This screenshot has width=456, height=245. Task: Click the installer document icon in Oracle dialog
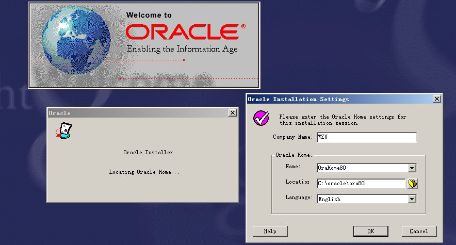tap(64, 131)
